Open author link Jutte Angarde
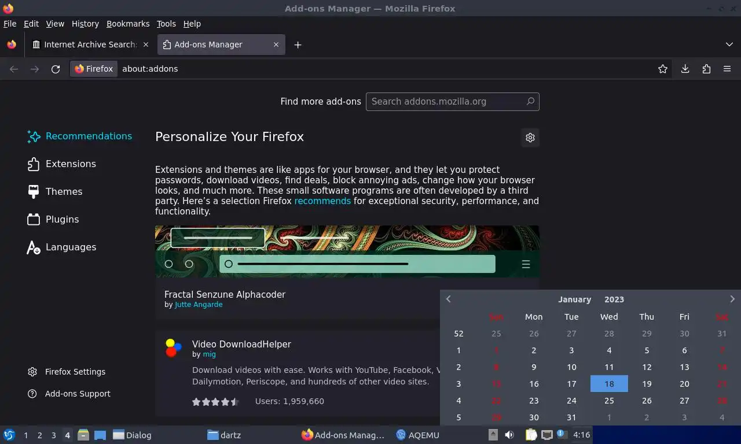741x444 pixels. (199, 305)
